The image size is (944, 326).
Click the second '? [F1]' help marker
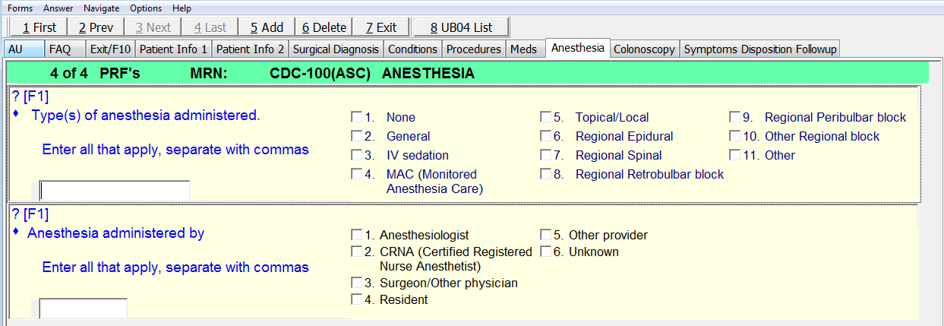[x=30, y=214]
